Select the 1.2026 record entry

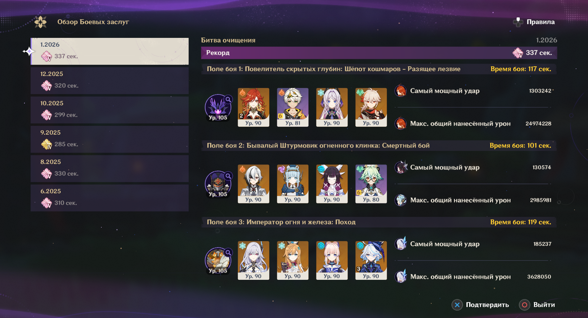[x=110, y=51]
